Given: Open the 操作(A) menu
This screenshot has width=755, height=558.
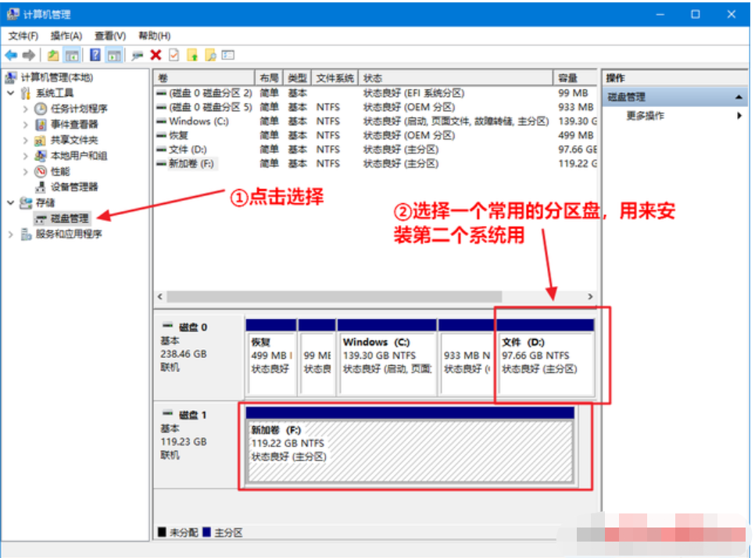Looking at the screenshot, I should [x=66, y=36].
